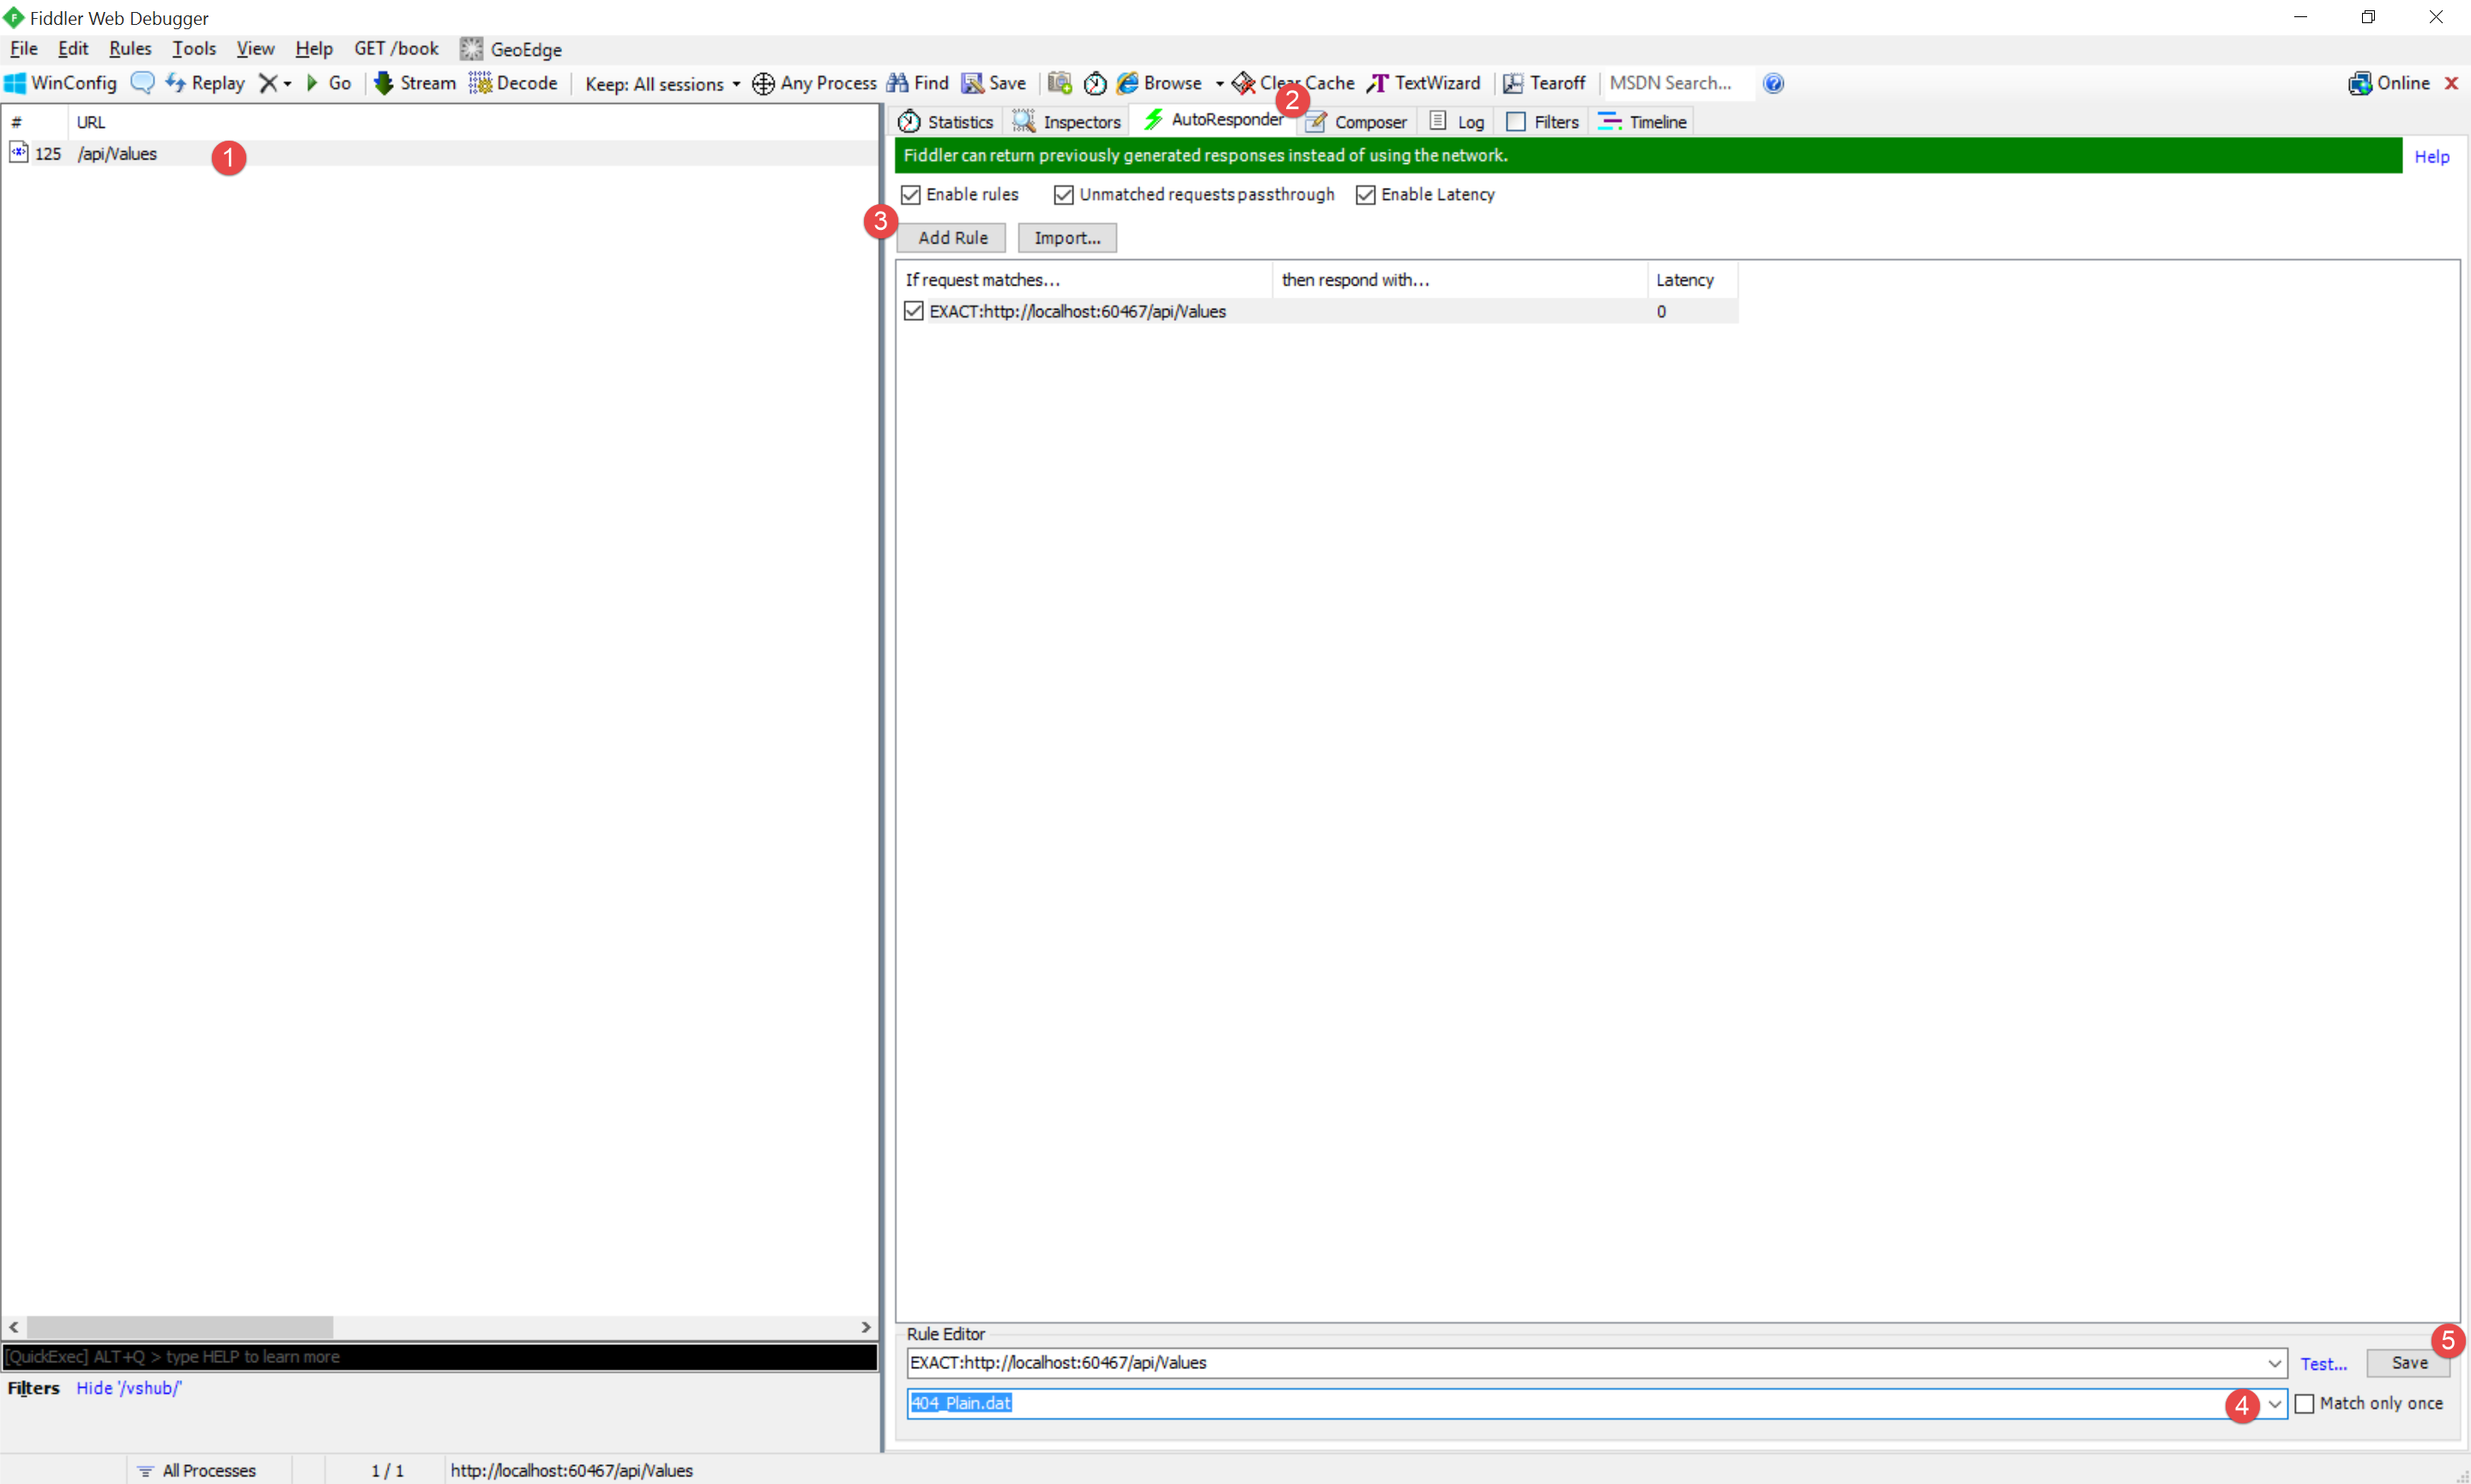Open the Rules menu
Image resolution: width=2471 pixels, height=1484 pixels.
tap(130, 48)
